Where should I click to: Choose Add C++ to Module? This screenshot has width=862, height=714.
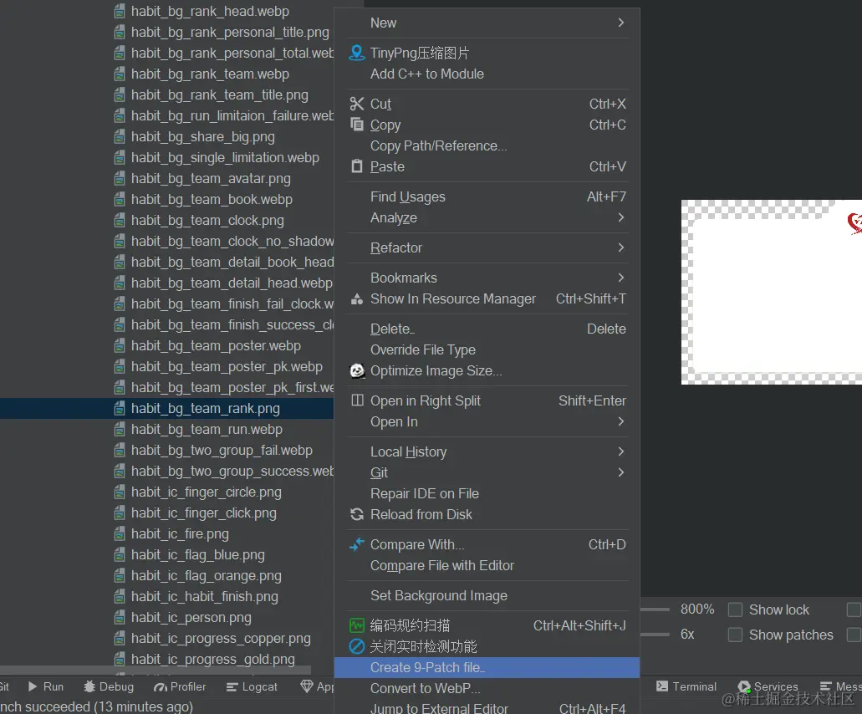click(x=487, y=74)
